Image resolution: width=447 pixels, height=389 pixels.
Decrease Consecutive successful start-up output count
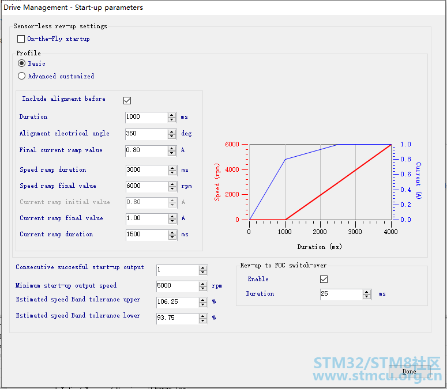[202, 273]
